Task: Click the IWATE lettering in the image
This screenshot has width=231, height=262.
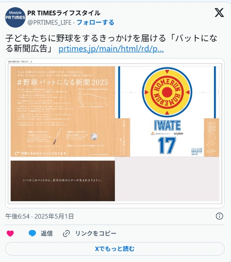Action: click(x=167, y=125)
